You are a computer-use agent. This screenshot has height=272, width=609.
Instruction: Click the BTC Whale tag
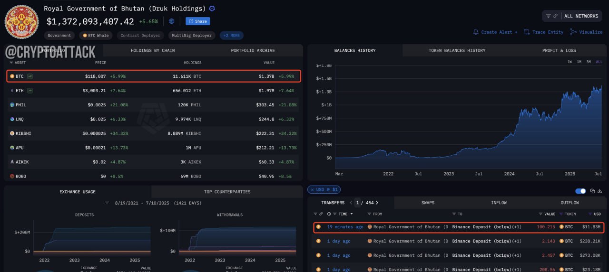(96, 36)
